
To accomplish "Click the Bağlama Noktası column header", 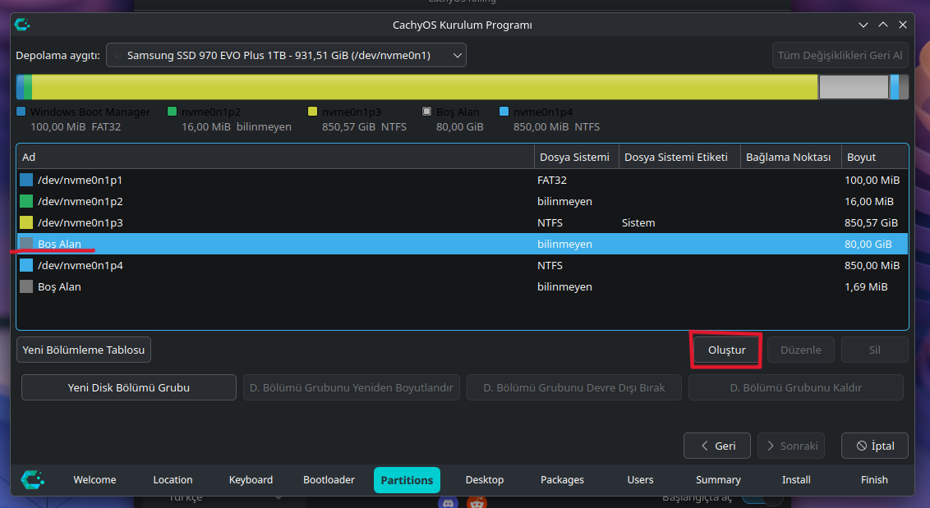I will pos(790,157).
